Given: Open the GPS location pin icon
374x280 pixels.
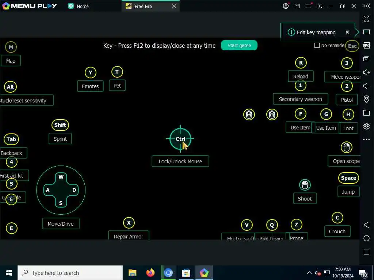Looking at the screenshot, I should [366, 99].
